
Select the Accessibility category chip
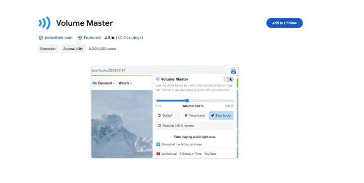tap(73, 48)
